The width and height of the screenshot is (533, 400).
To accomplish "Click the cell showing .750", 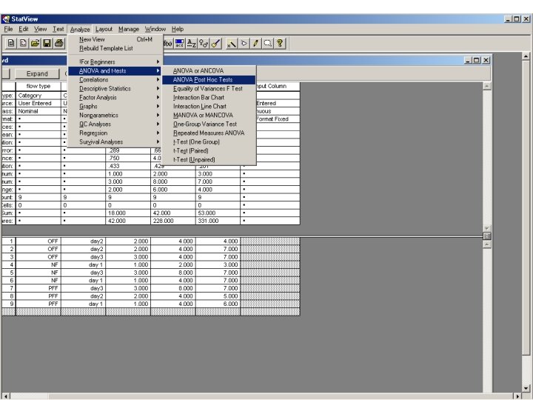I will click(x=128, y=159).
